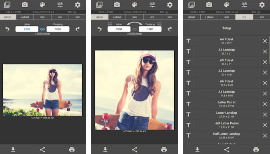Tap redo arrow in the 1000x1000 screen
The width and height of the screenshot is (270, 154).
tap(170, 29)
